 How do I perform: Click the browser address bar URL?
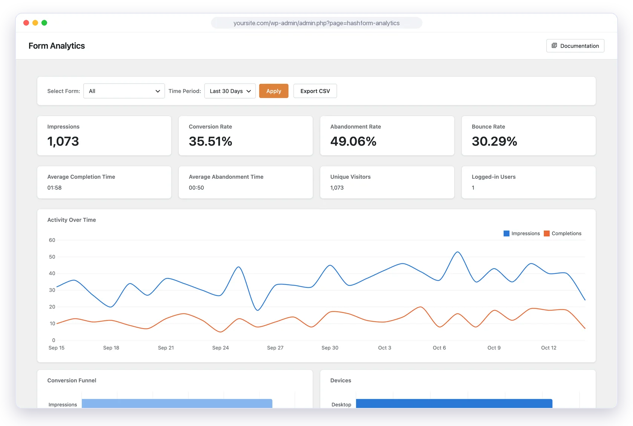(x=316, y=23)
